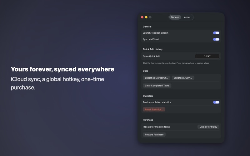Click the 'Yours forever, synced everywhere' headline
Screen dimensions: 250x156
[62, 69]
